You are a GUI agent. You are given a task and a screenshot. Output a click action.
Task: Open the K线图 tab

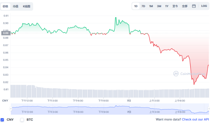27,6
